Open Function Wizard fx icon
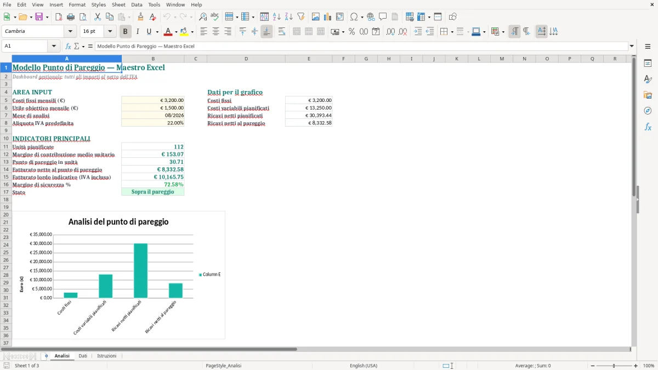 pyautogui.click(x=69, y=47)
